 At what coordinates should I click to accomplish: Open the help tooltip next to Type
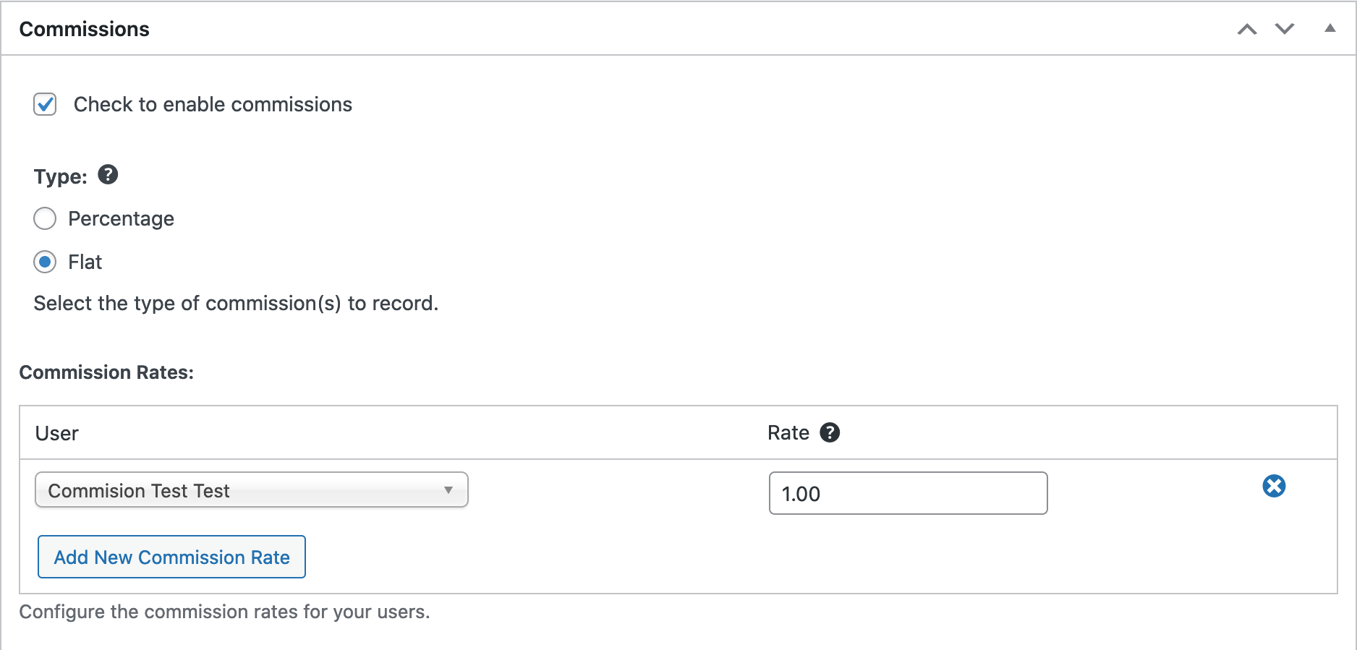[x=108, y=175]
